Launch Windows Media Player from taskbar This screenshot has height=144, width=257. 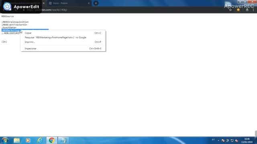28,140
